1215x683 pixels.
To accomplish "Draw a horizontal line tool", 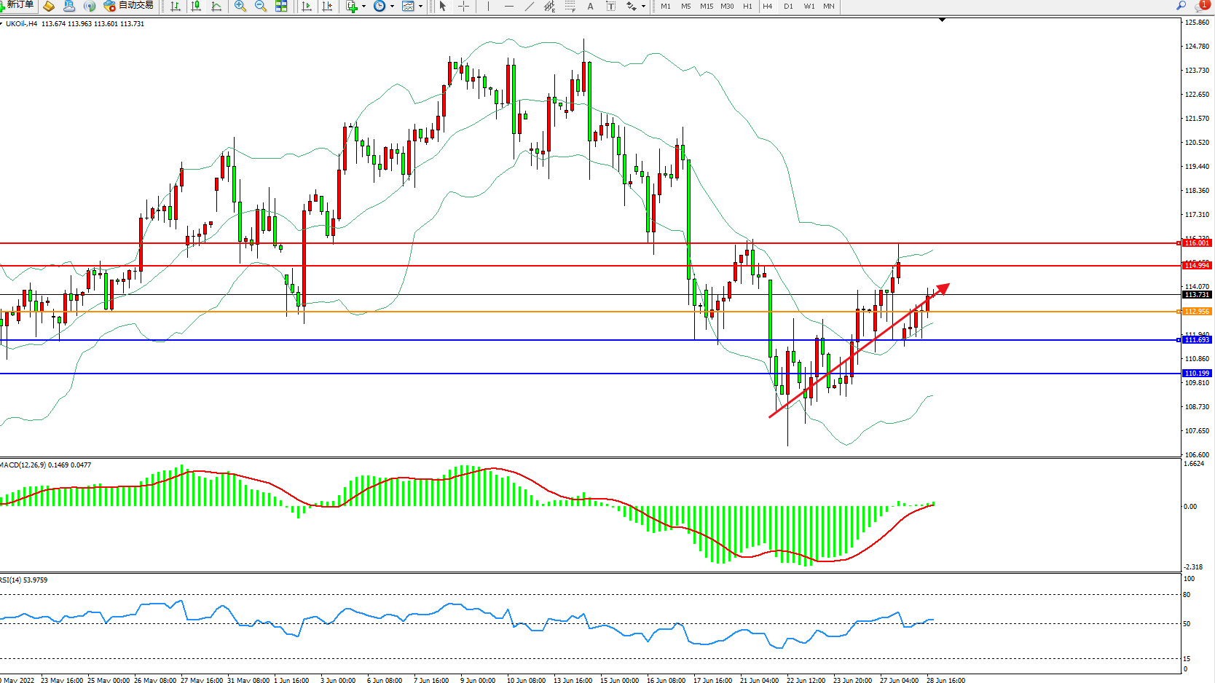I will click(x=508, y=6).
